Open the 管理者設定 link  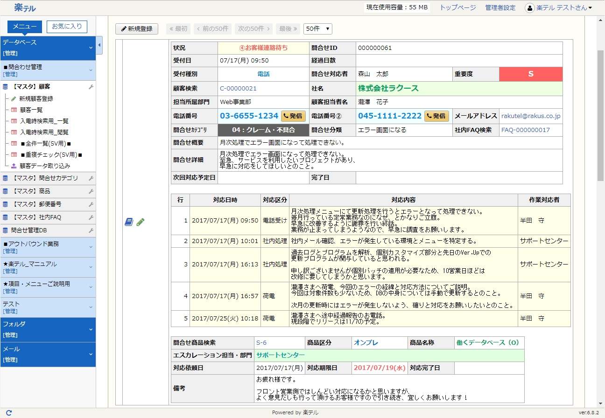[500, 7]
